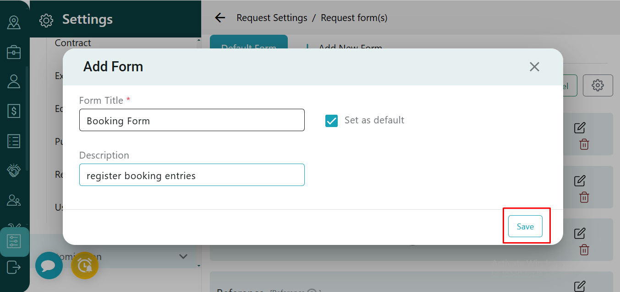The height and width of the screenshot is (292, 620).
Task: Click the Form Title input field
Action: pyautogui.click(x=192, y=121)
